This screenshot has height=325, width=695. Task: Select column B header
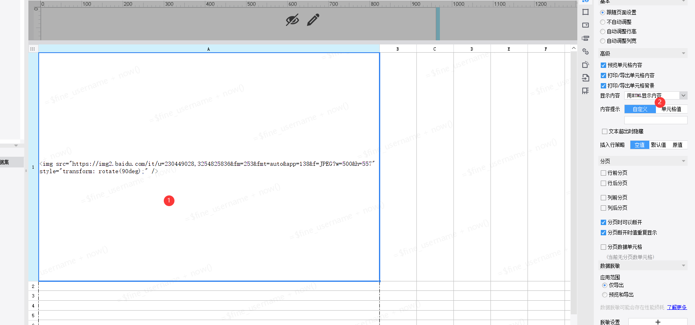pos(398,49)
